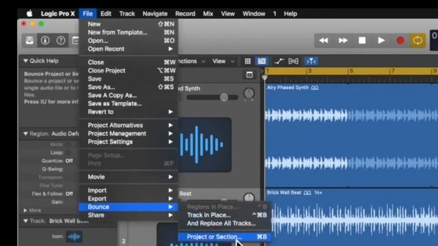The image size is (438, 246).
Task: Switch to list view icon
Action: tap(261, 61)
